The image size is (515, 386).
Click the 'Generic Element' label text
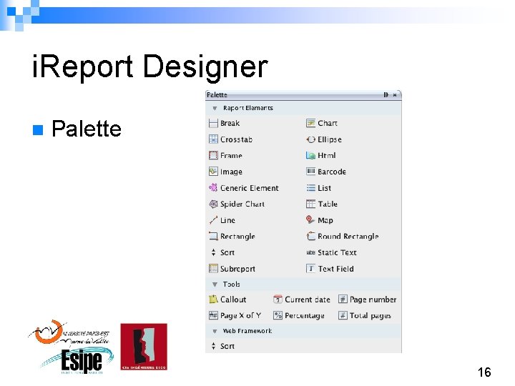click(250, 188)
